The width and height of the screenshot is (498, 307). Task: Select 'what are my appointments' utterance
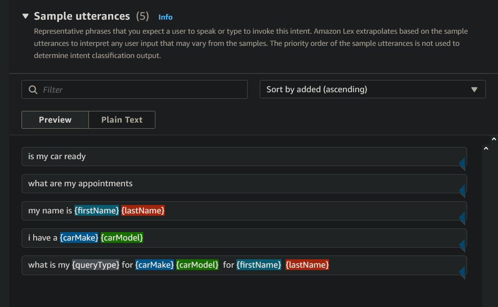pyautogui.click(x=80, y=183)
